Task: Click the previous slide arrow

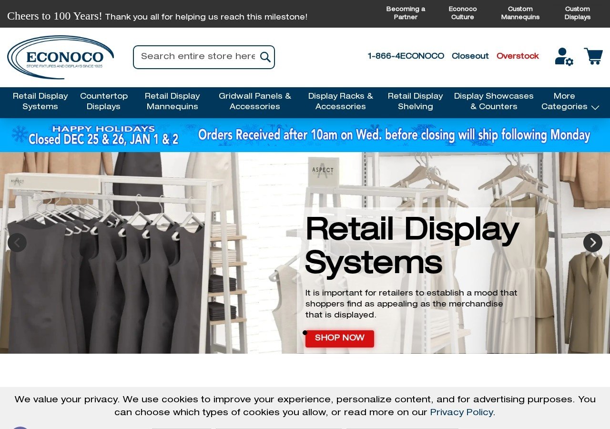Action: pyautogui.click(x=17, y=243)
